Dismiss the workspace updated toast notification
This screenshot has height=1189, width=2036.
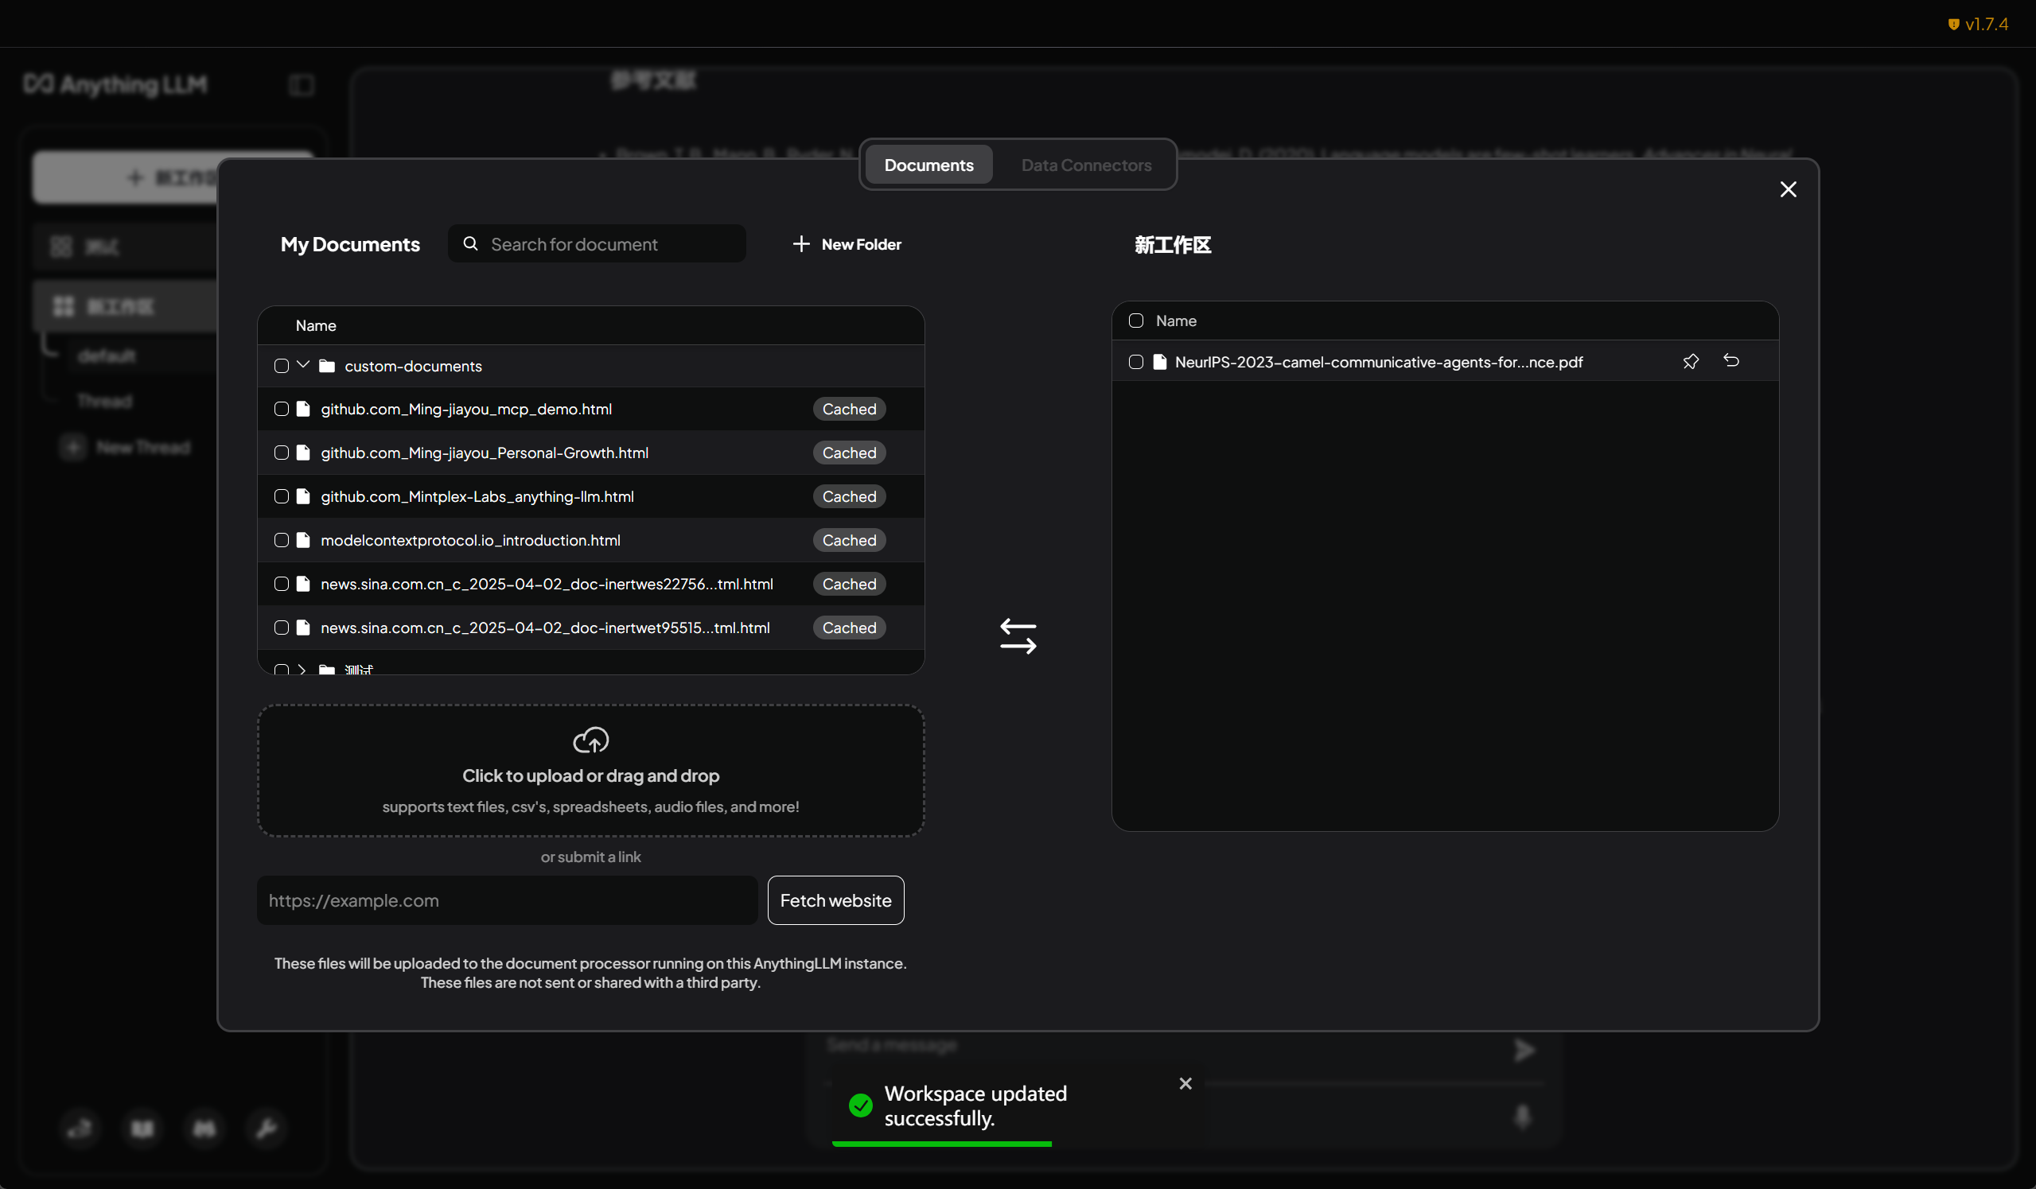[x=1185, y=1083]
